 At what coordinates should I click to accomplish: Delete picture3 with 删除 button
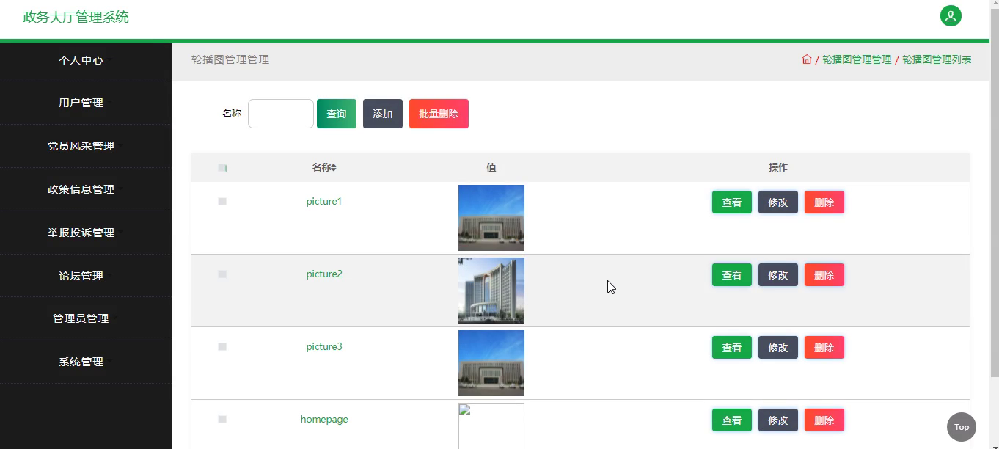point(824,348)
